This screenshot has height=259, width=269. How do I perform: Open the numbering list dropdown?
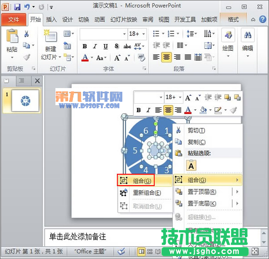178,34
